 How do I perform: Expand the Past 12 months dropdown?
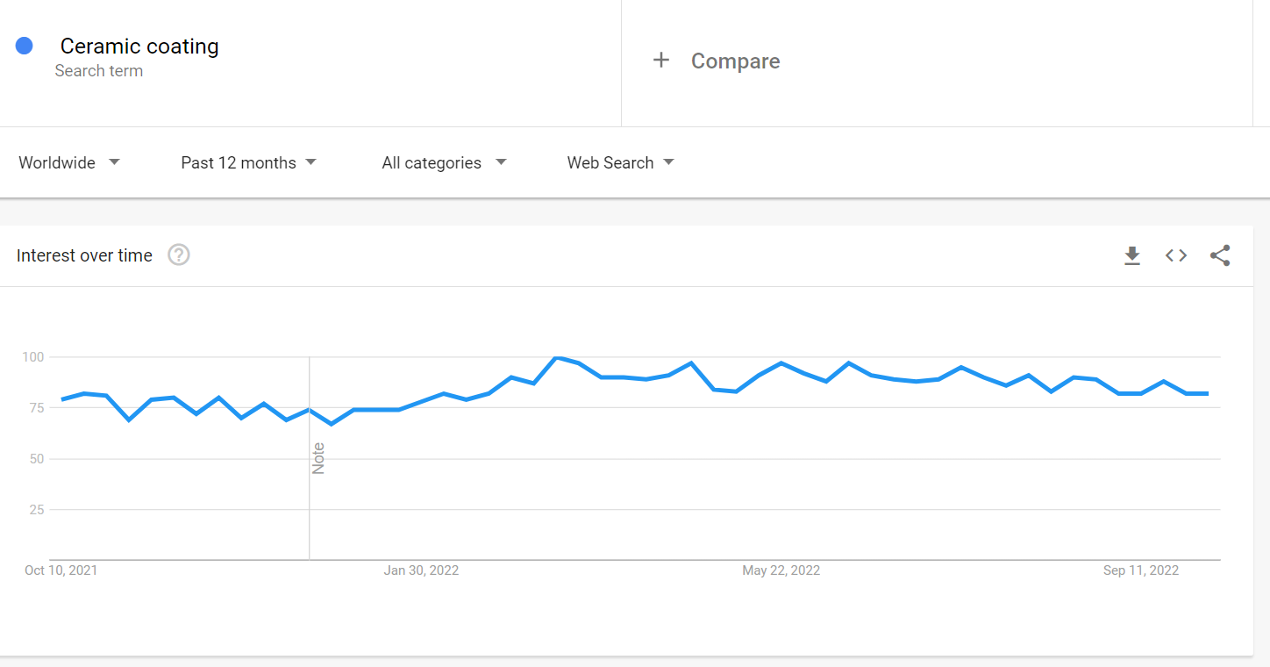[248, 162]
